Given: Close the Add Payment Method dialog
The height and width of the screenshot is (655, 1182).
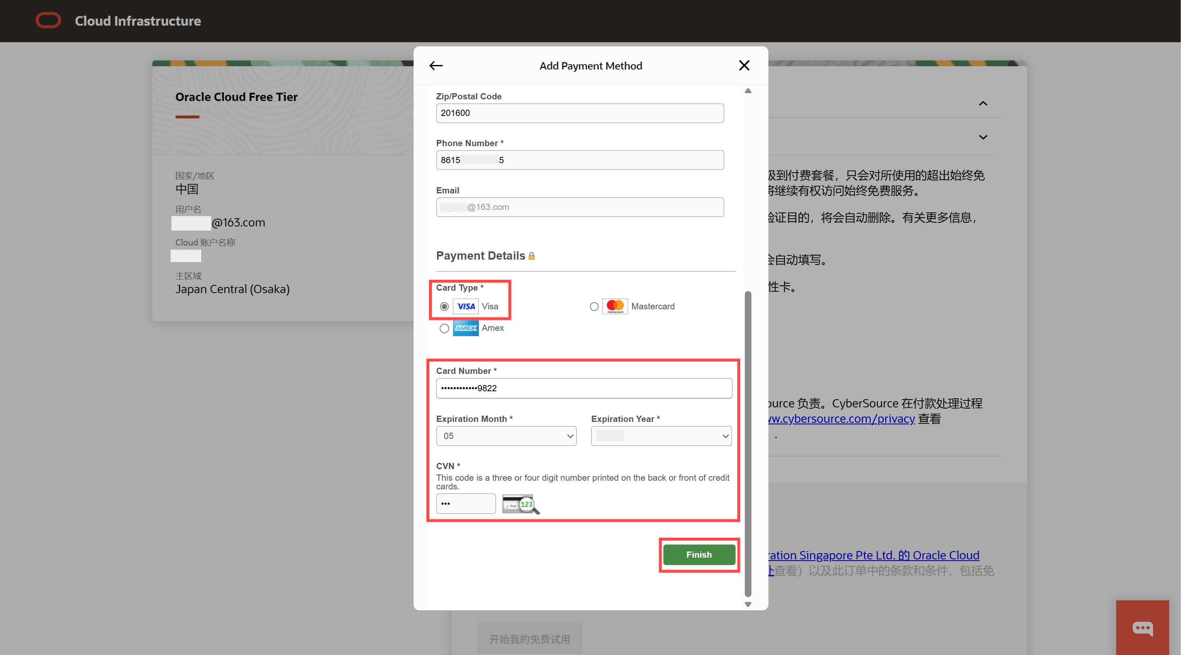Looking at the screenshot, I should coord(744,66).
